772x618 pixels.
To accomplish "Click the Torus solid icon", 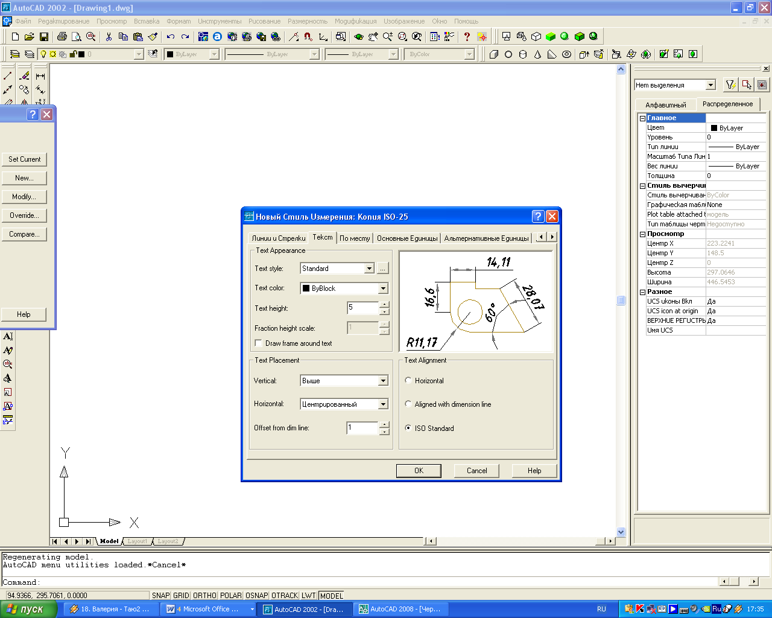I will [x=566, y=54].
